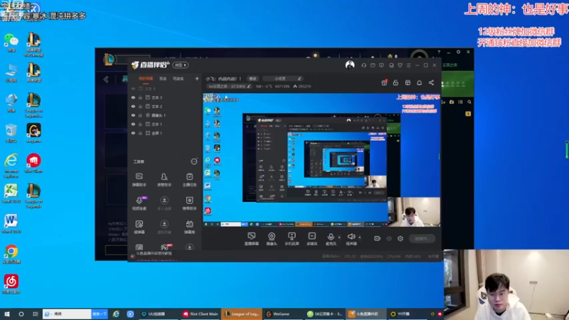Edit the lol云顶之弈 category tag
The height and width of the screenshot is (320, 569).
[x=229, y=86]
